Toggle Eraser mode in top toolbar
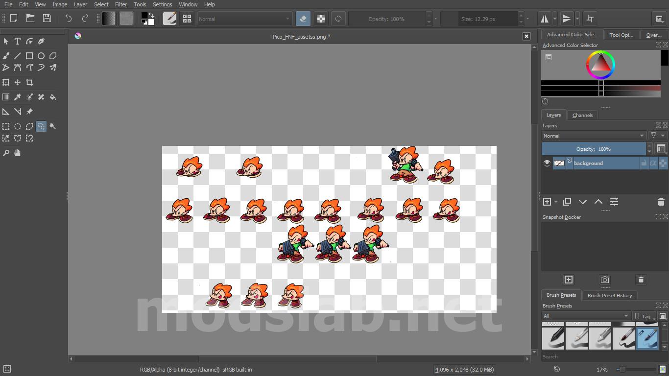The height and width of the screenshot is (376, 669). click(x=303, y=19)
